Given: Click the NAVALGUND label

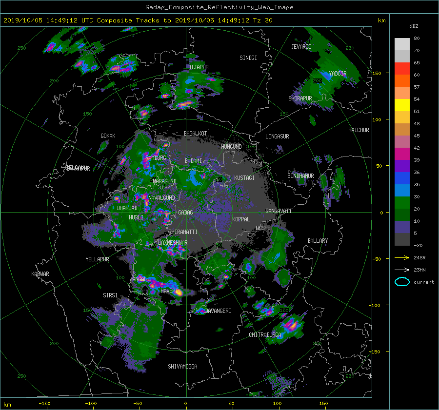Looking at the screenshot, I should [x=161, y=197].
